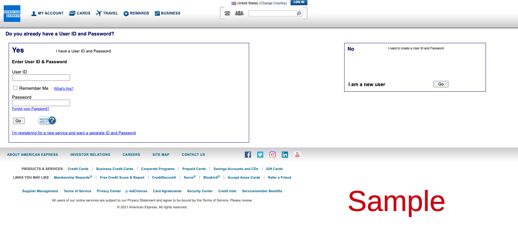Screen dimensions: 518x241
Task: Open Credit Cards link
Action: click(x=78, y=169)
